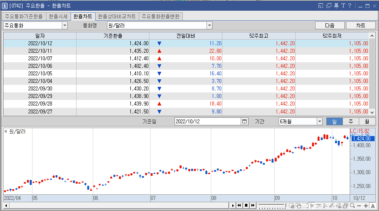Screen dimensions: 379x211
Task: Click the trend line drawing icon
Action: point(332,206)
